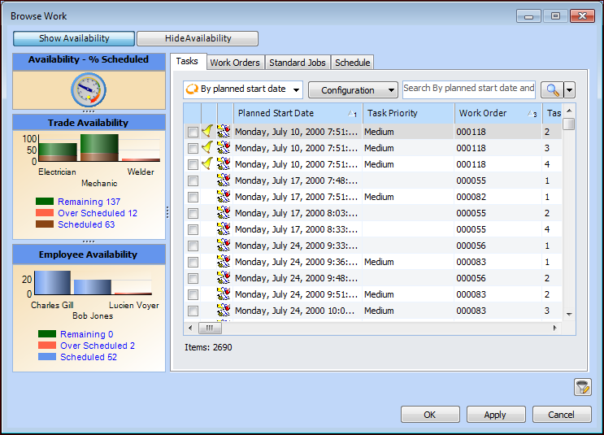This screenshot has height=435, width=604.
Task: Check the box for 000118 task 3
Action: 193,148
